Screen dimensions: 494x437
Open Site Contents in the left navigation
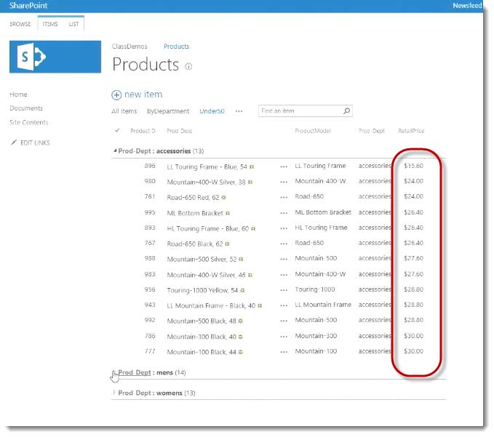(x=28, y=122)
